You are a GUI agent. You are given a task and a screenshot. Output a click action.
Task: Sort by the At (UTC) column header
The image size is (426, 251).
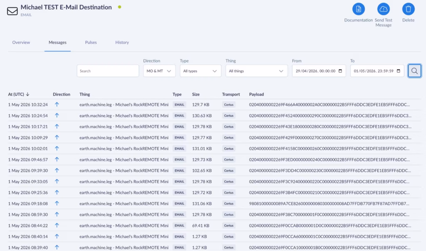16,94
